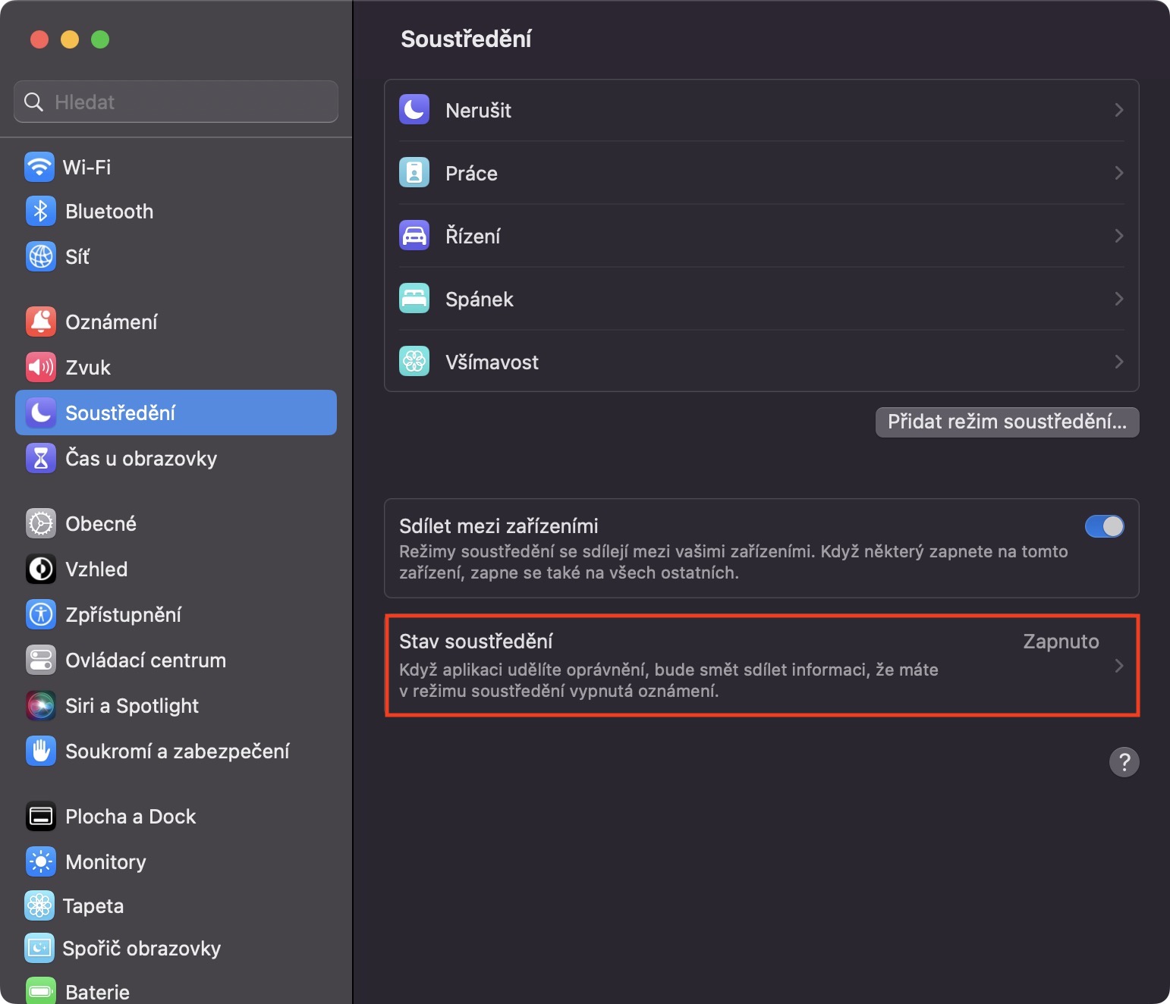Open Bluetooth settings icon
Viewport: 1170px width, 1004px height.
41,212
